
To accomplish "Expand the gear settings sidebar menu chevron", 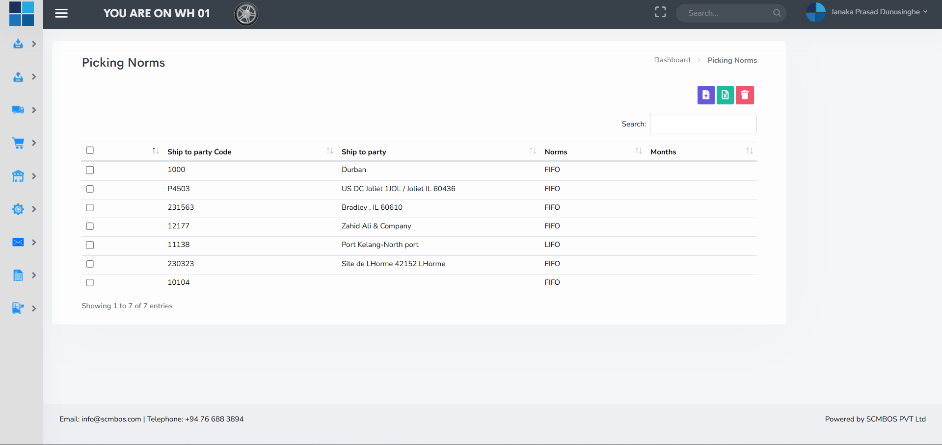I will click(34, 209).
